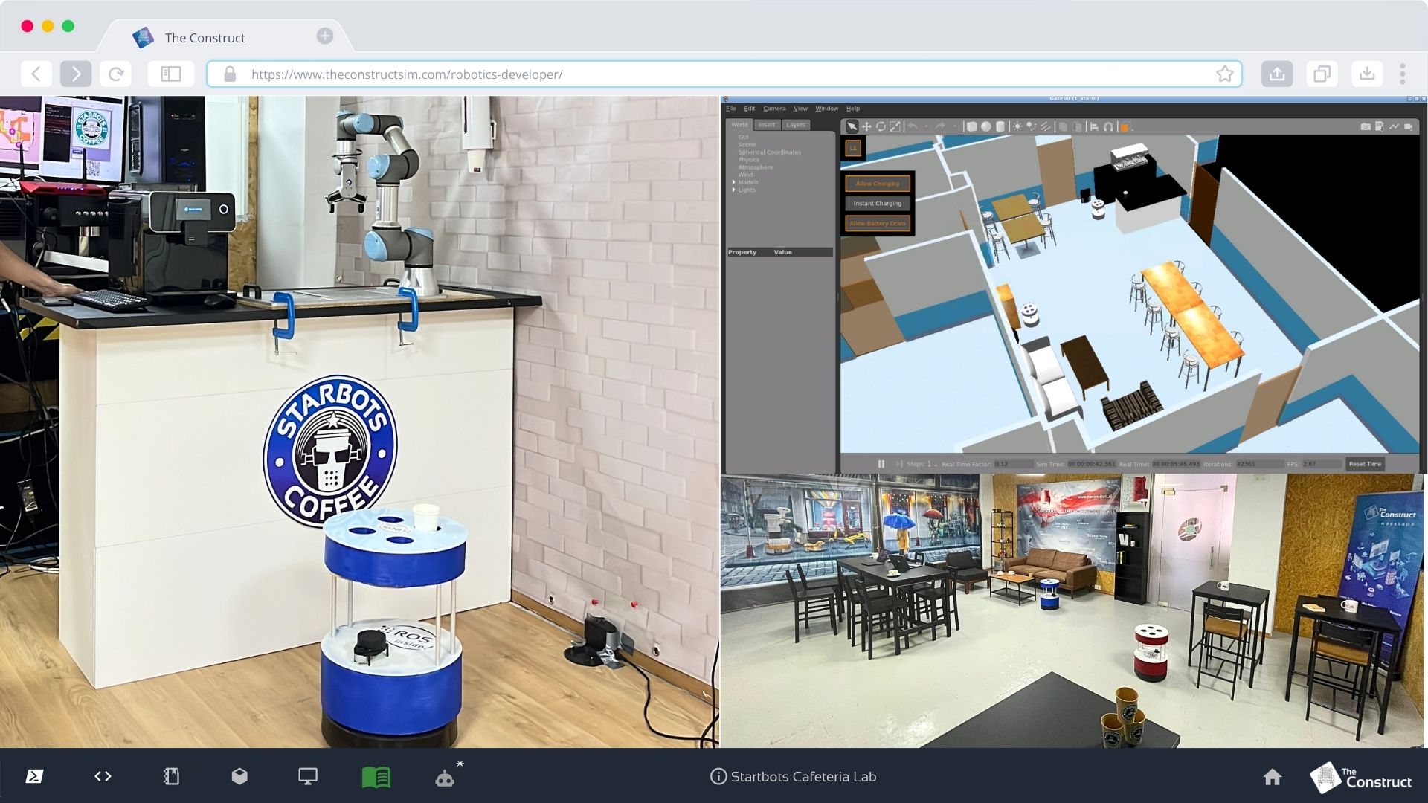Take a Gazebo screenshot with camera icon
The image size is (1428, 803).
1366,126
